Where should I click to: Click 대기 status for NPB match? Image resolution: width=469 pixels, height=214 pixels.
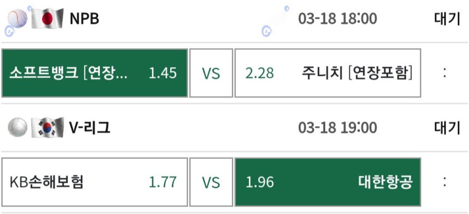(x=447, y=19)
